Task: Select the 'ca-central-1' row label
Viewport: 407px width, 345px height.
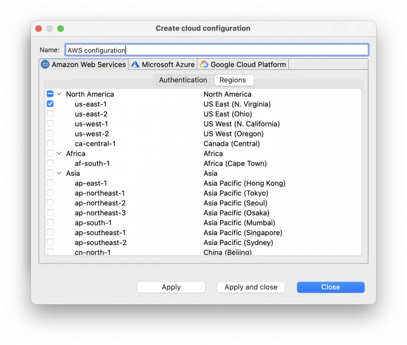Action: tap(95, 143)
